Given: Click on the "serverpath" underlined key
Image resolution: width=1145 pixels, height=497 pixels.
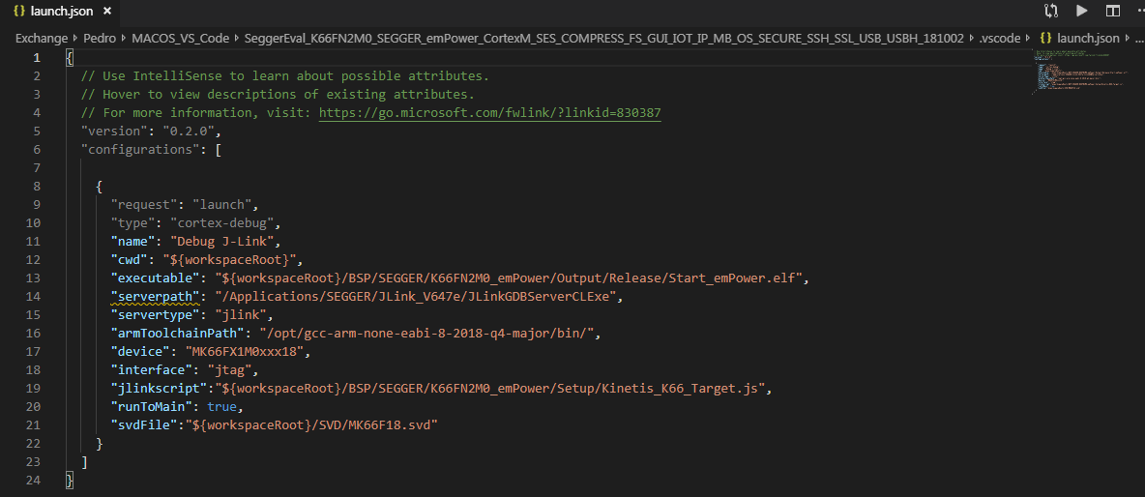Looking at the screenshot, I should coord(155,296).
